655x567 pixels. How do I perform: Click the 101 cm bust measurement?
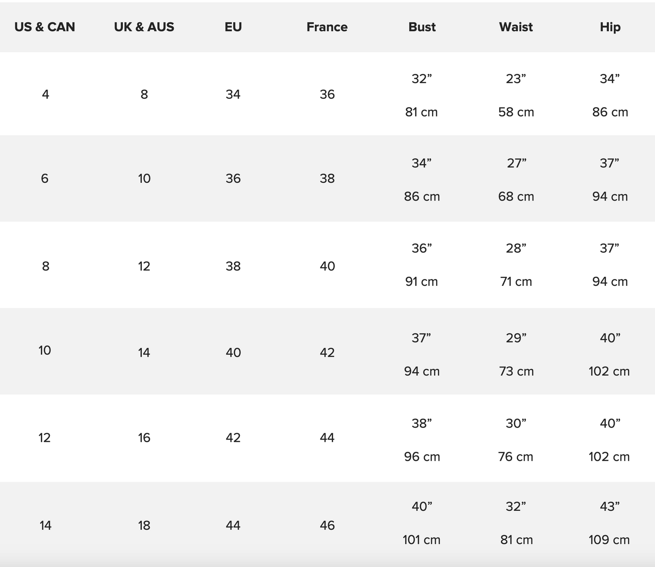click(x=422, y=540)
